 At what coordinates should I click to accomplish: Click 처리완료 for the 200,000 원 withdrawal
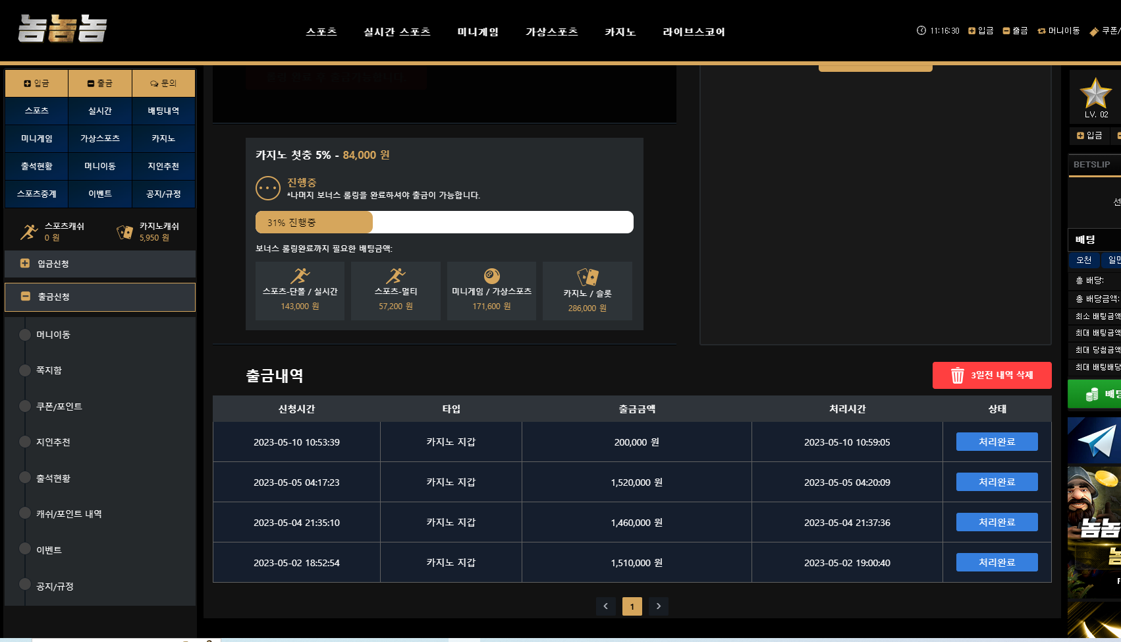click(997, 442)
